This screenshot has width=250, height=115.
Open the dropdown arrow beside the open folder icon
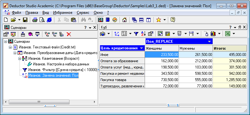tap(19, 20)
